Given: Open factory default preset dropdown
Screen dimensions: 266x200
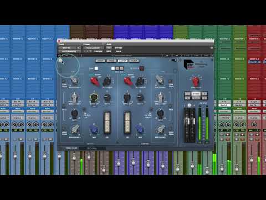Looking at the screenshot, I should click(x=93, y=48).
